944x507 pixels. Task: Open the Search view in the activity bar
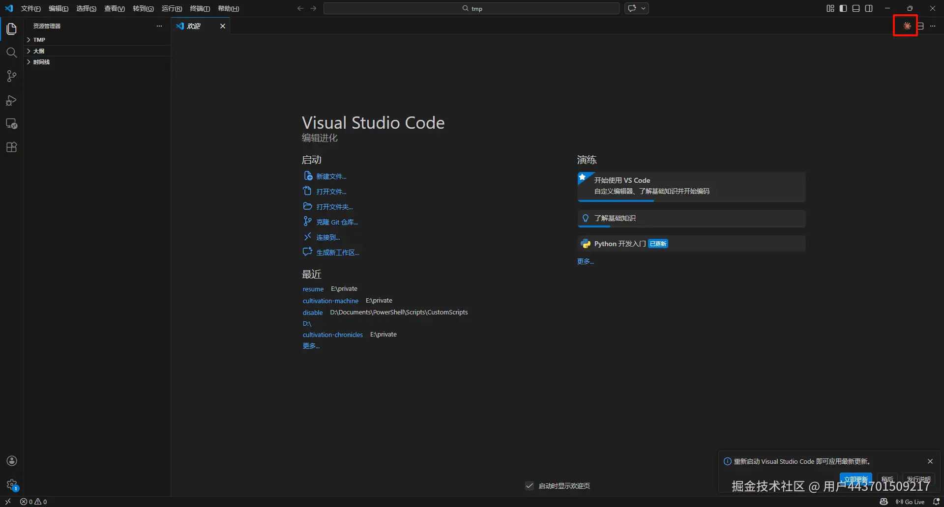point(11,53)
